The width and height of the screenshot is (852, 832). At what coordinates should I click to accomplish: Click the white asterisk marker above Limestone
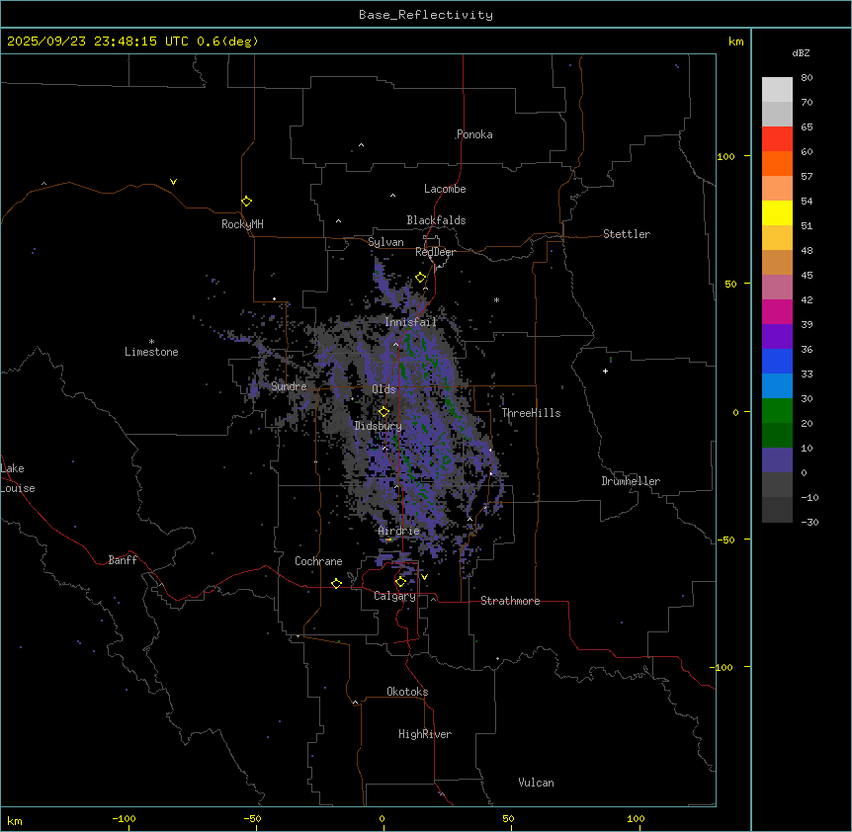point(151,341)
